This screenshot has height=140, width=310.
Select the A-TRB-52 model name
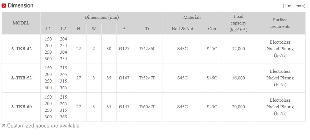pyautogui.click(x=21, y=78)
